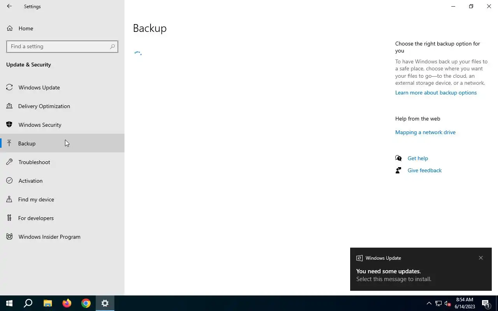
Task: Click the Delivery Optimization icon
Action: pos(9,106)
